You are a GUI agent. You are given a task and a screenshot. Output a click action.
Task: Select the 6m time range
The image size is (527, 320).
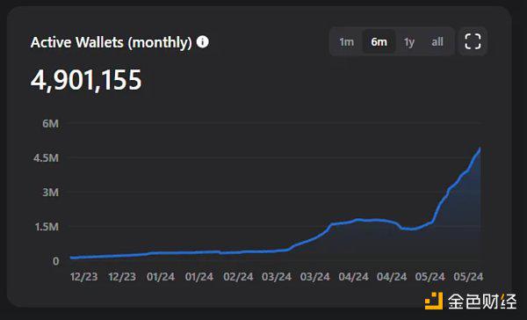(x=379, y=41)
